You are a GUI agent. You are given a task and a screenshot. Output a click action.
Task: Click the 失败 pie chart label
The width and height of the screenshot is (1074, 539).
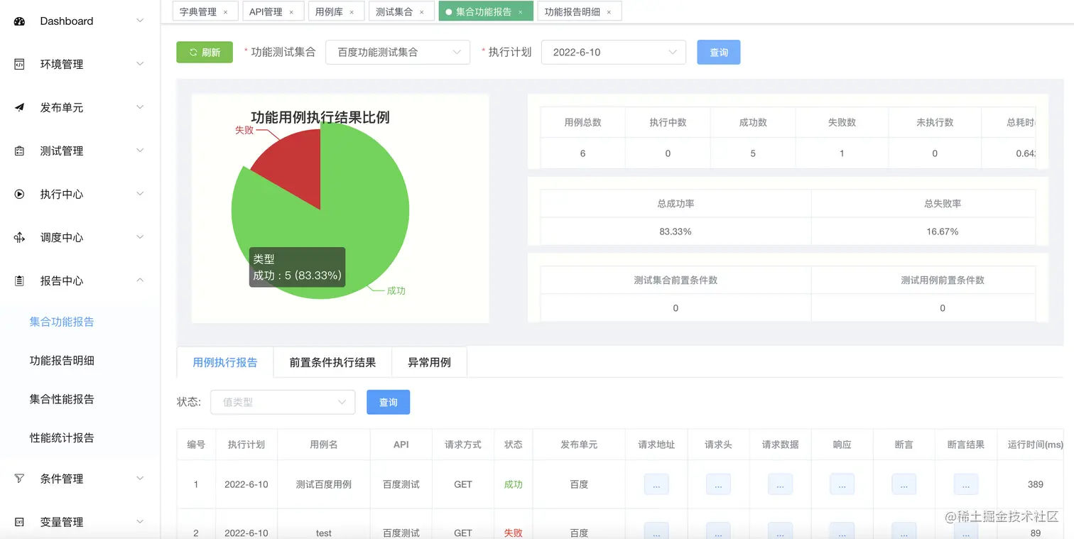244,130
